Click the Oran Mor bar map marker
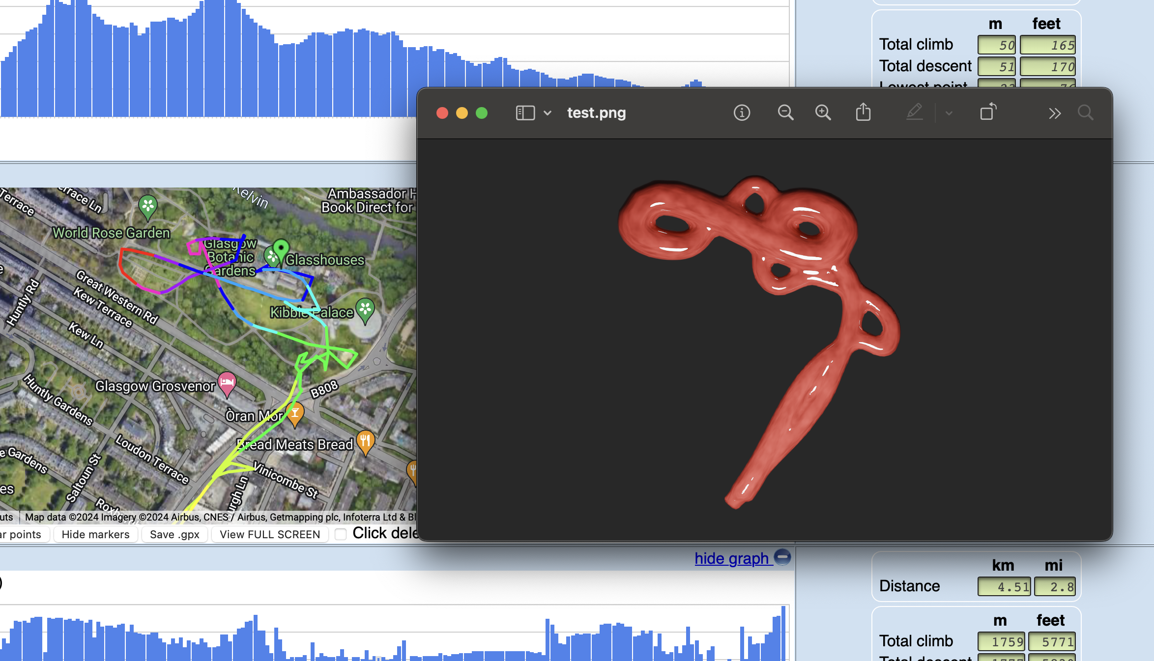 pyautogui.click(x=295, y=413)
